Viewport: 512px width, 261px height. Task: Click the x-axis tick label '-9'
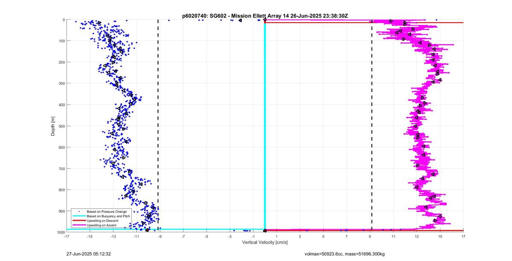click(x=160, y=236)
